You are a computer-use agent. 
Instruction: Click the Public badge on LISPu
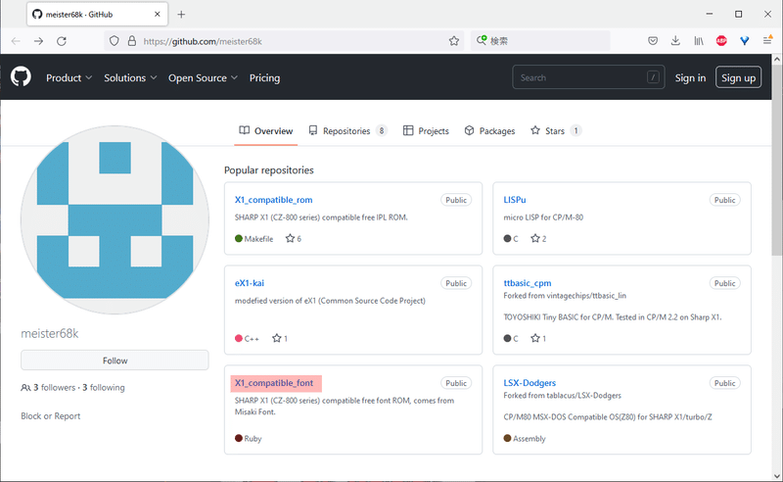(724, 200)
